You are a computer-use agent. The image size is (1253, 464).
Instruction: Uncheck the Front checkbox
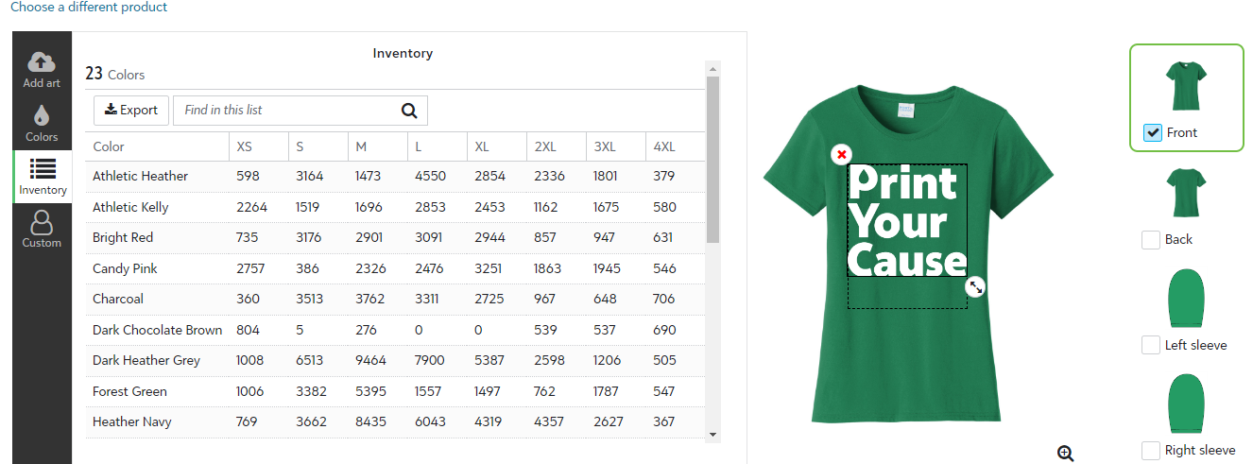pyautogui.click(x=1152, y=133)
